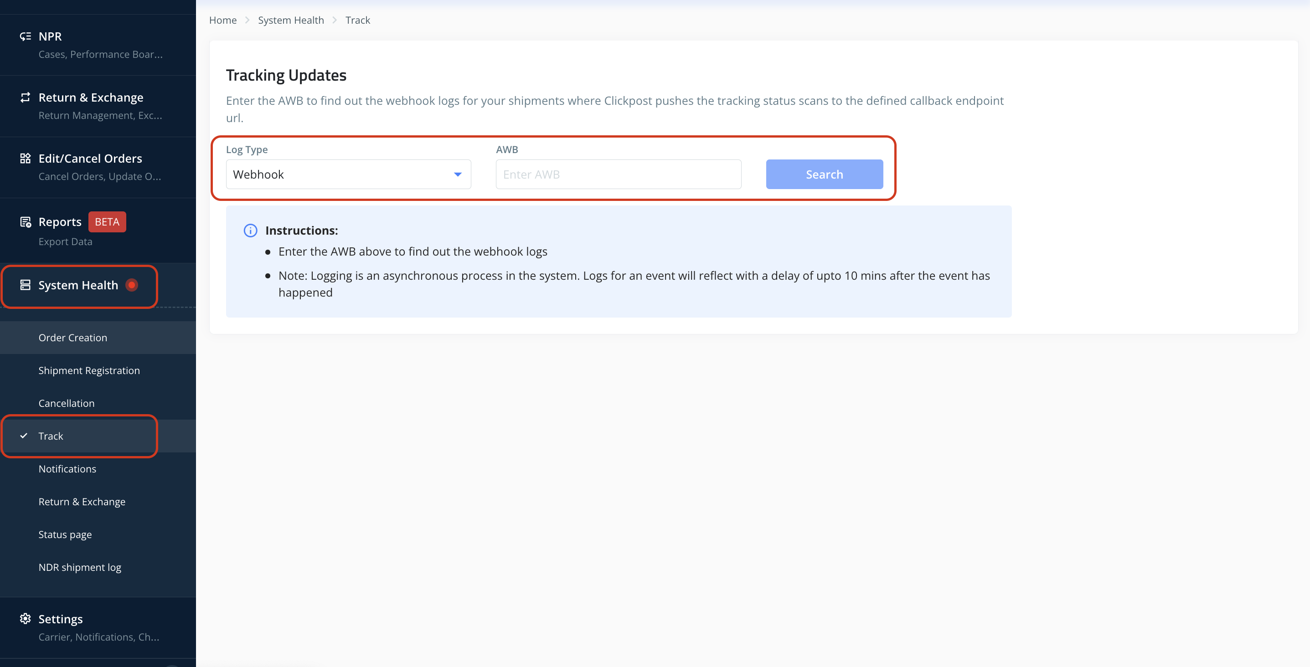Image resolution: width=1310 pixels, height=667 pixels.
Task: Click the System Health server icon
Action: pyautogui.click(x=25, y=285)
